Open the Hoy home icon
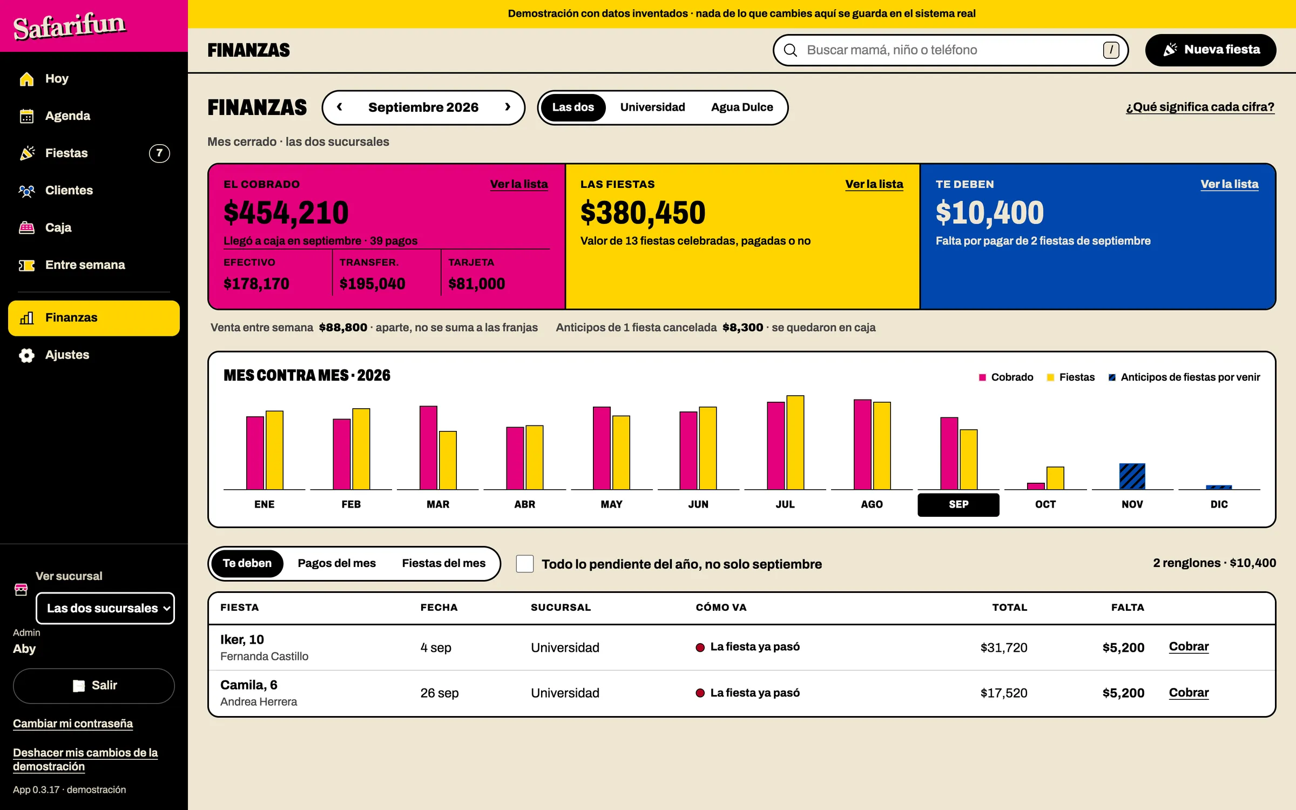 pyautogui.click(x=26, y=79)
